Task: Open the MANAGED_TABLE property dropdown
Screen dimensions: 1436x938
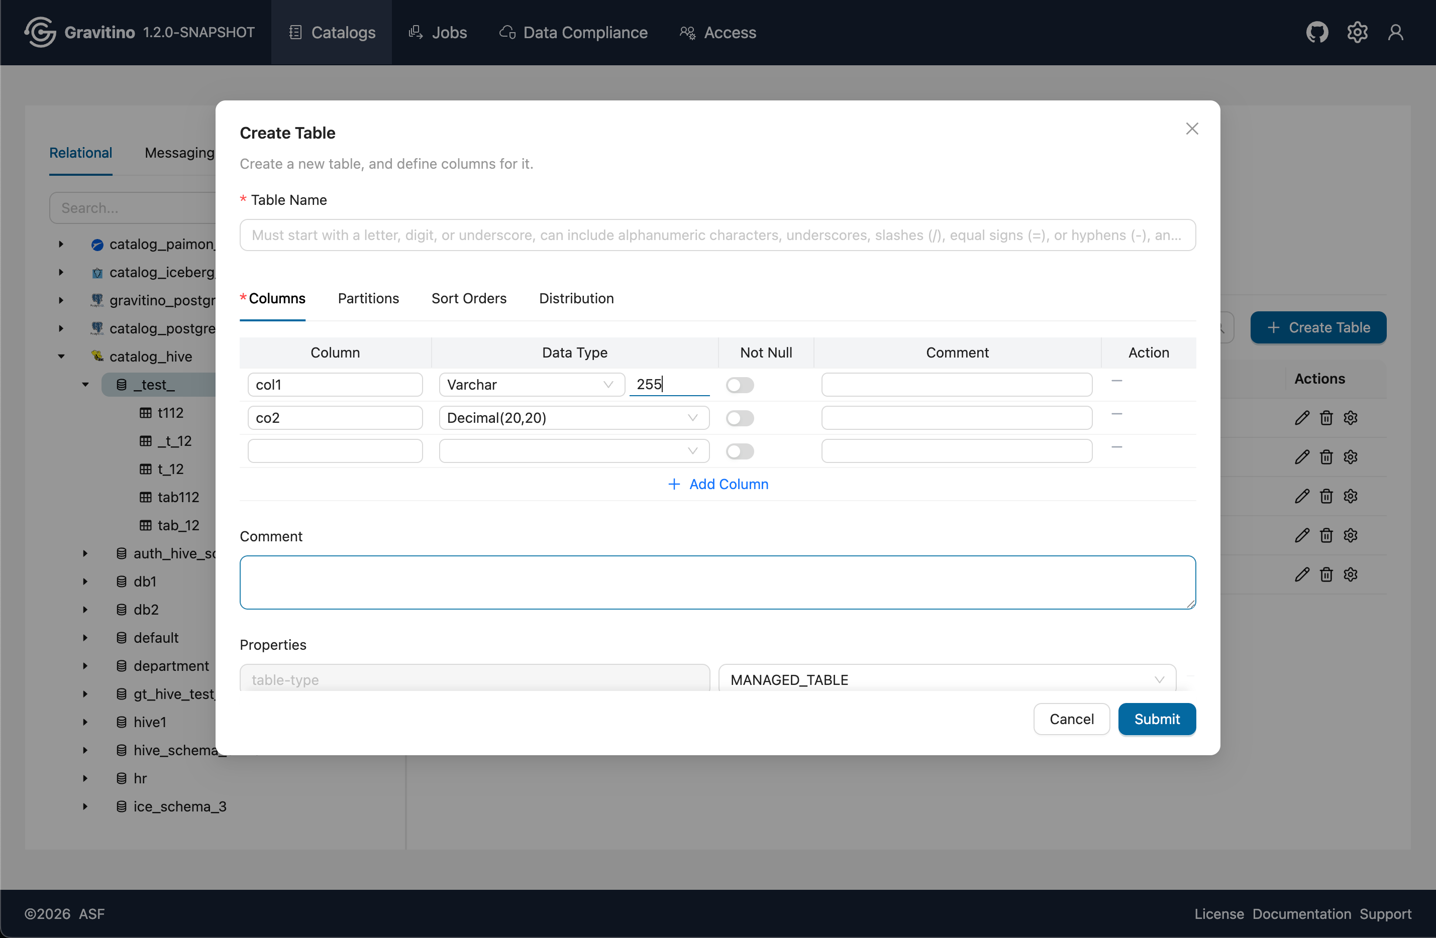Action: point(947,680)
